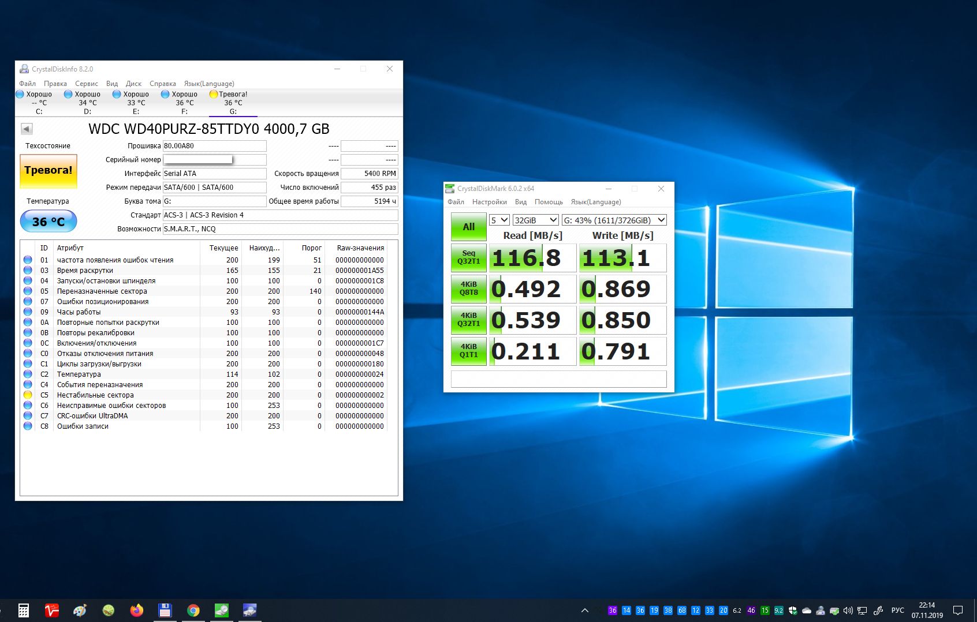Open the calculator icon in the taskbar
Screen dimensions: 977x622
pos(24,610)
